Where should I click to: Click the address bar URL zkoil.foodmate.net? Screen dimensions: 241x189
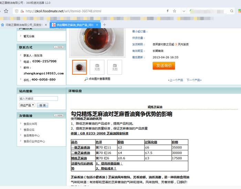pos(63,11)
